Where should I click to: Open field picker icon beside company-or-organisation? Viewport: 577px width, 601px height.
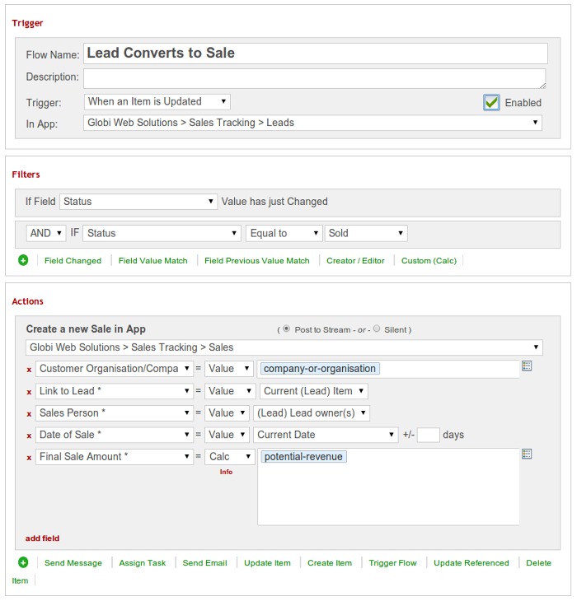(x=528, y=366)
